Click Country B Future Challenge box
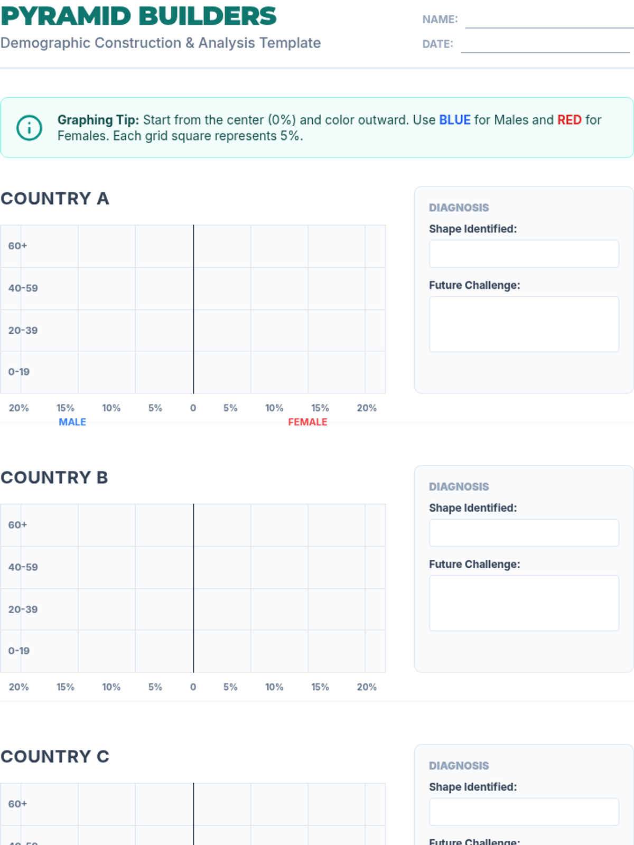 point(524,603)
